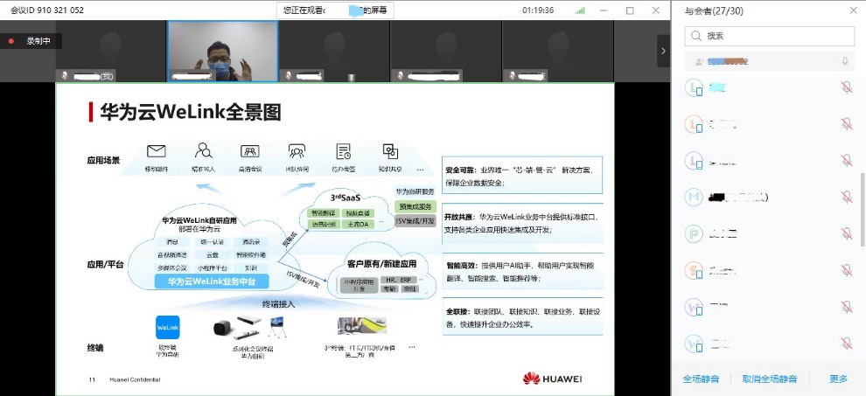
Task: Click the slide title 华为云WeLink全景图
Action: pos(190,112)
